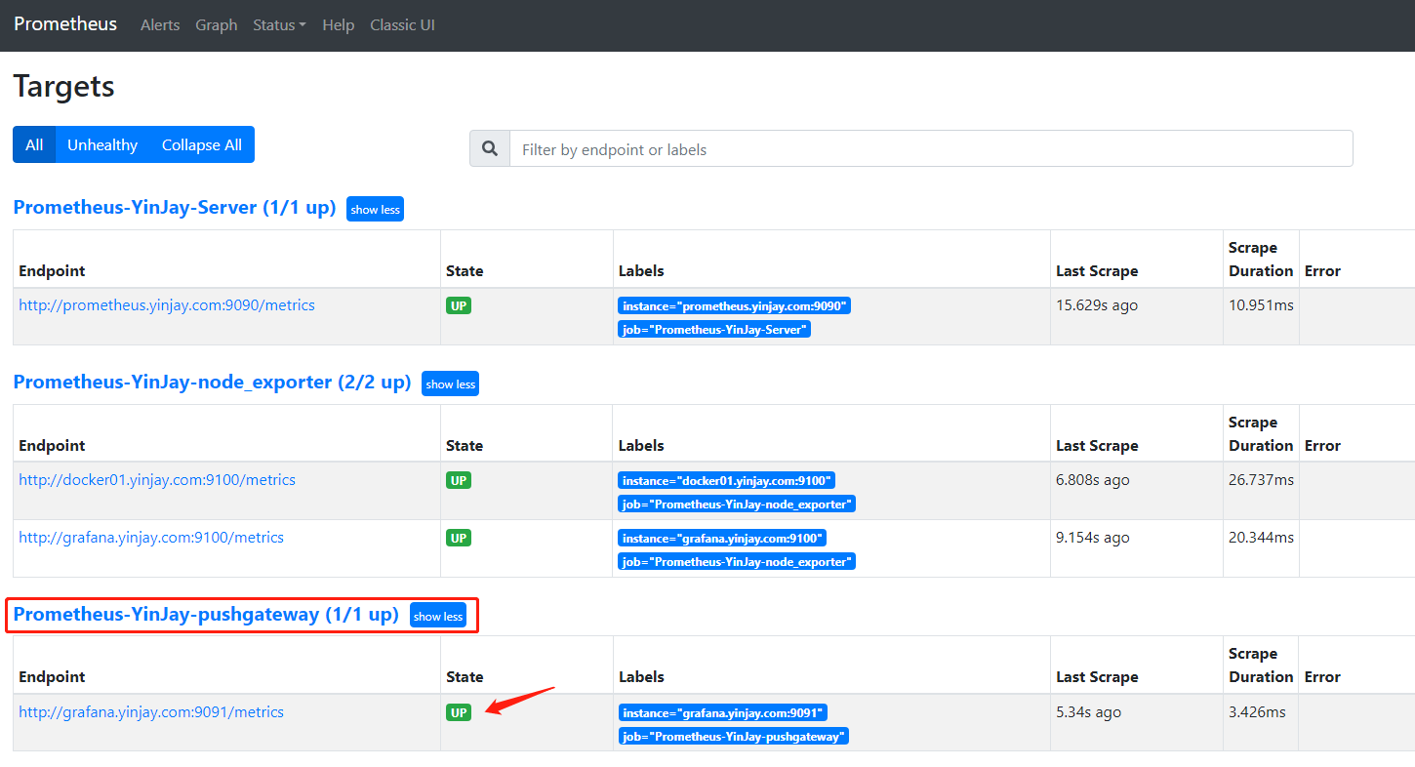Click the Targets page heading
Screen dimensions: 1415x767
tap(64, 87)
